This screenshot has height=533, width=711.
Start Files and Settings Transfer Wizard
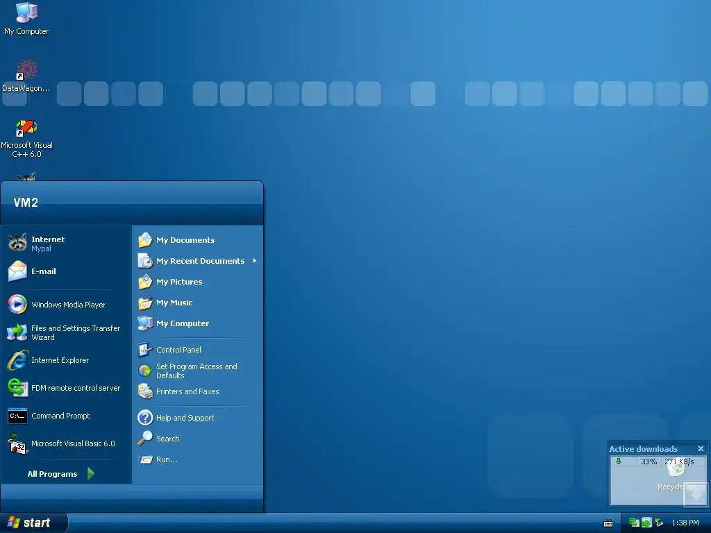pyautogui.click(x=66, y=332)
